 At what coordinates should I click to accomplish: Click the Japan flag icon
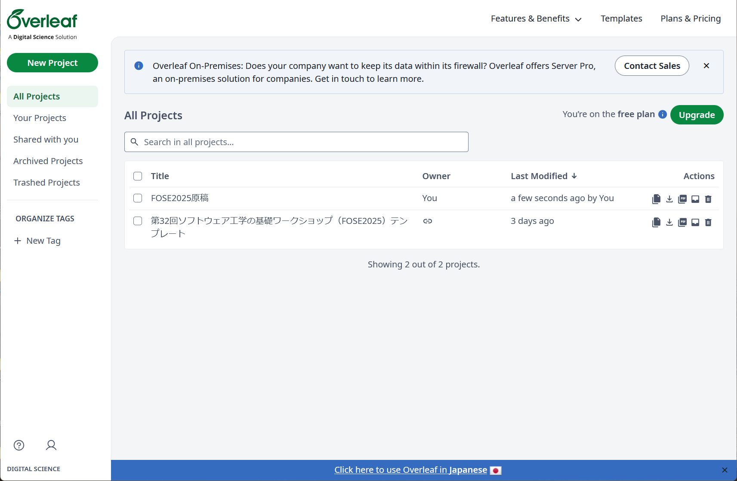point(496,471)
